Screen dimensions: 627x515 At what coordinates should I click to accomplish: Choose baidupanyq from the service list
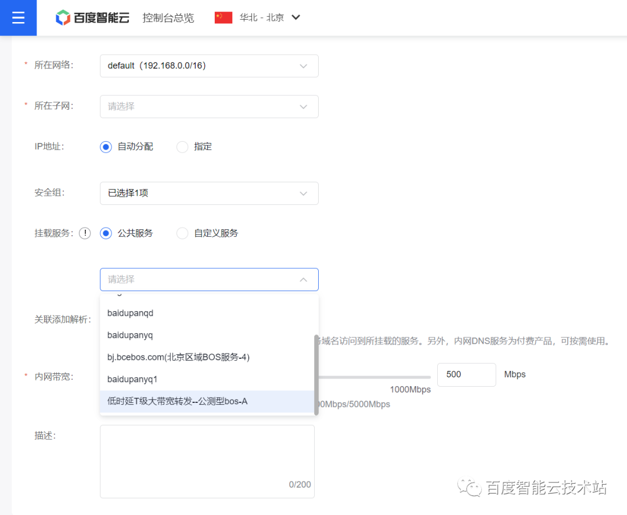click(x=207, y=335)
